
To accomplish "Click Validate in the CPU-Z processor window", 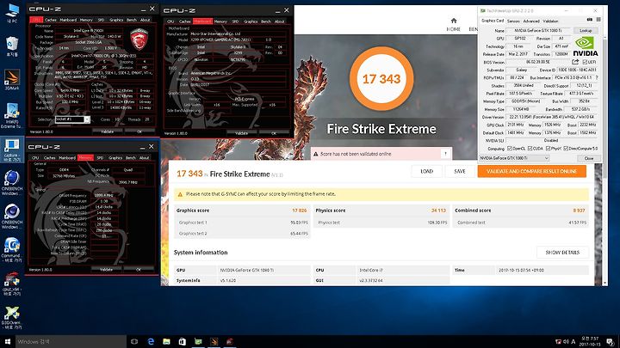I will [107, 131].
